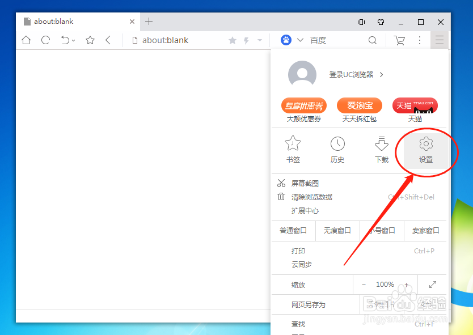This screenshot has height=335, width=473.
Task: Open a 小号窗口 window
Action: 382,231
